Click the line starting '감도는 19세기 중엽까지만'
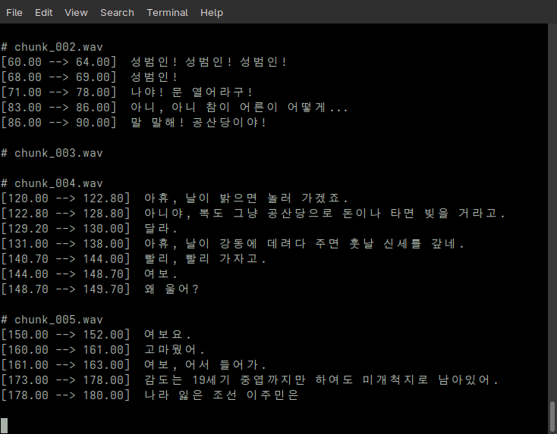The image size is (557, 434). pyautogui.click(x=321, y=380)
